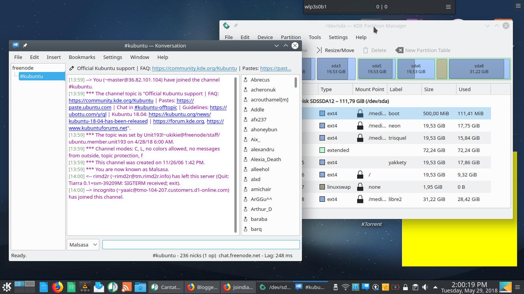
Task: Open Partition Manager Partition menu
Action: tap(291, 37)
